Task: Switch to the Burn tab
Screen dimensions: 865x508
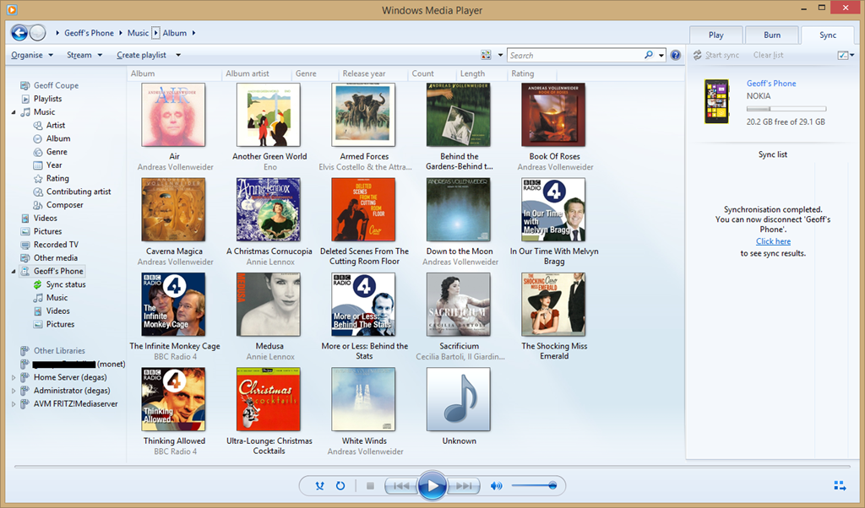Action: point(771,35)
